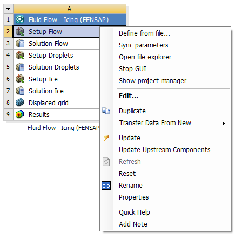The width and height of the screenshot is (242, 240).
Task: Click the Setup Droplets cell icon
Action: 20,55
